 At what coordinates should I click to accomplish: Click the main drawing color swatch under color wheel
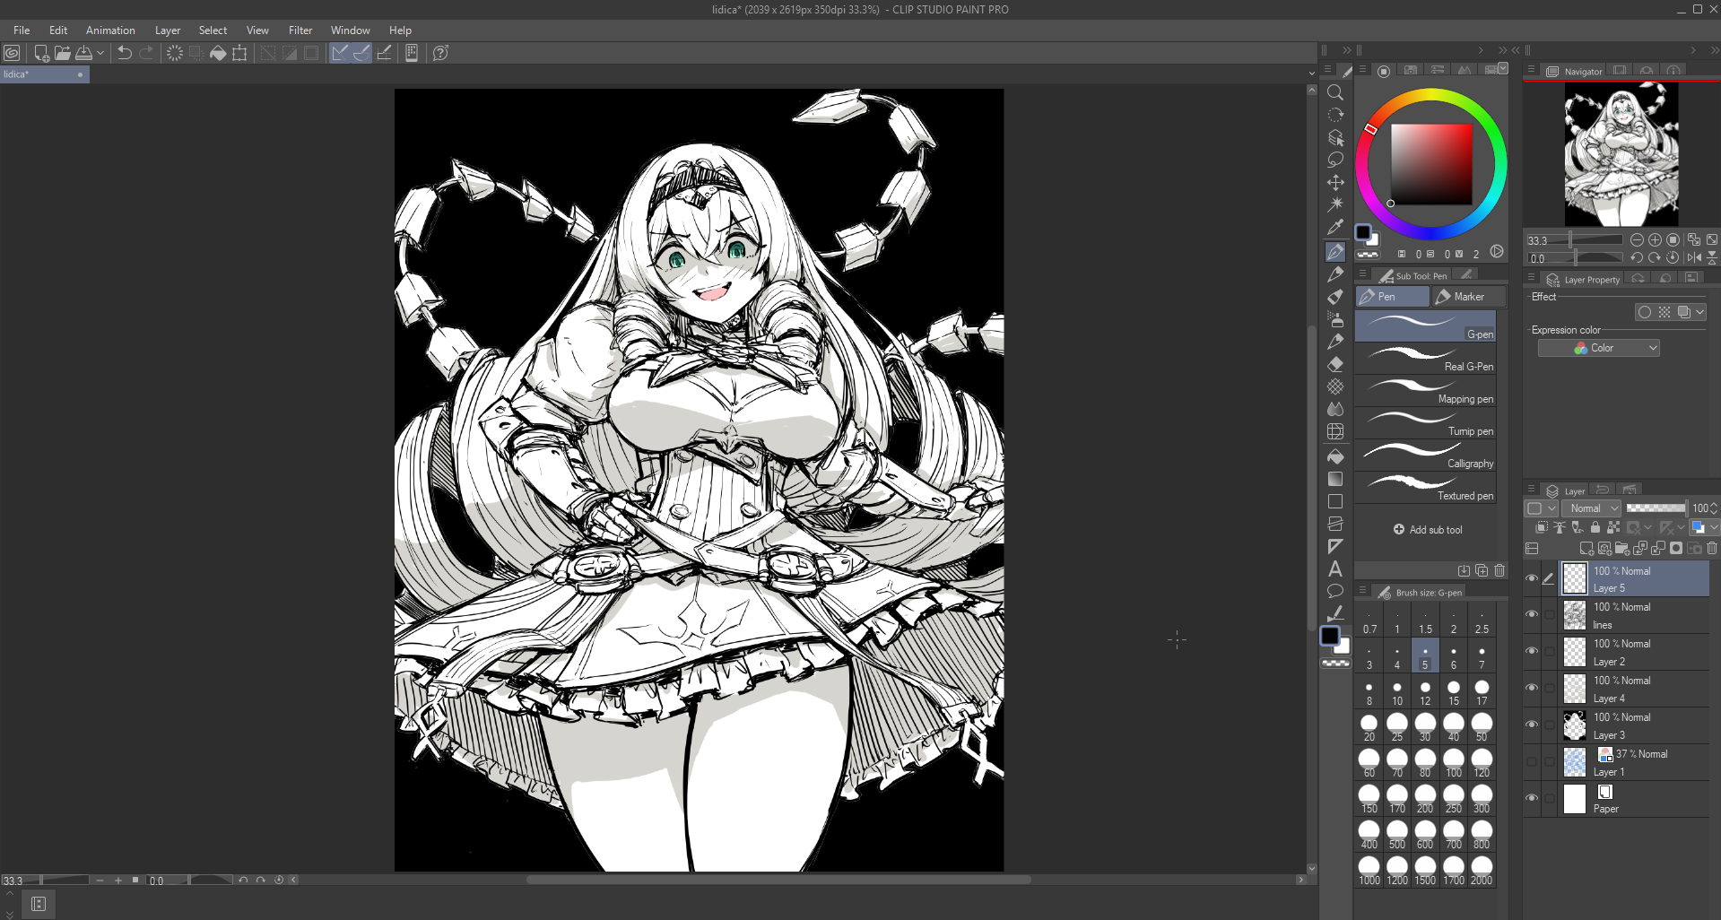coord(1363,232)
